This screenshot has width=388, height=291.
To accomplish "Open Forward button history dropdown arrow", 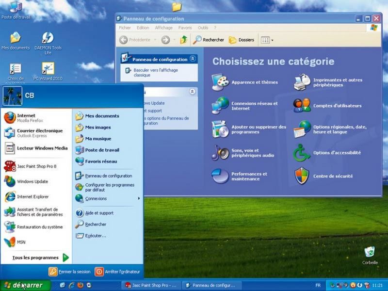I will [174, 40].
